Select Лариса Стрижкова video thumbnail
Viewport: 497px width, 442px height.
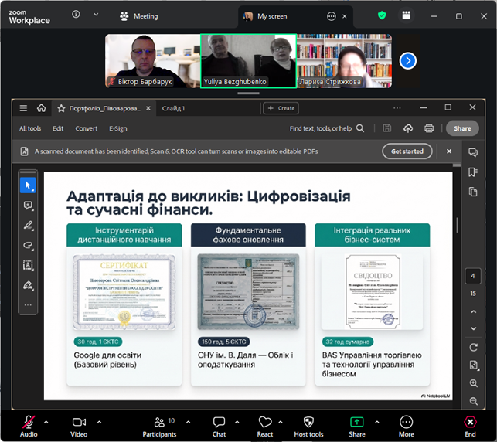pos(344,61)
